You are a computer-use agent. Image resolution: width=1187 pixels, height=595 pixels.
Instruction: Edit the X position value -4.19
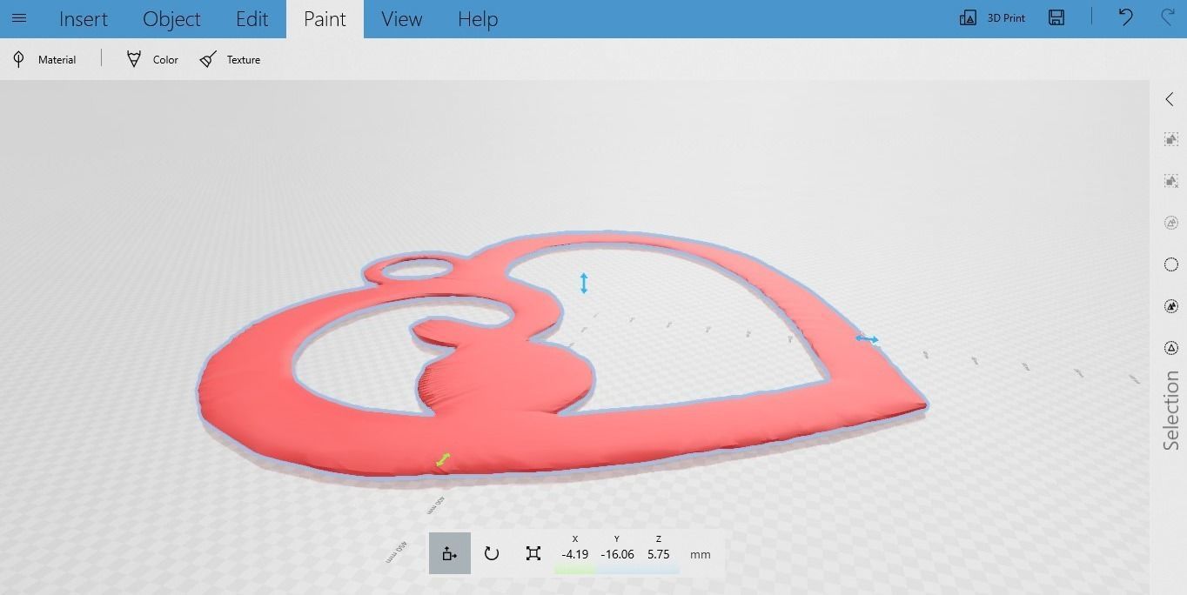pos(574,554)
